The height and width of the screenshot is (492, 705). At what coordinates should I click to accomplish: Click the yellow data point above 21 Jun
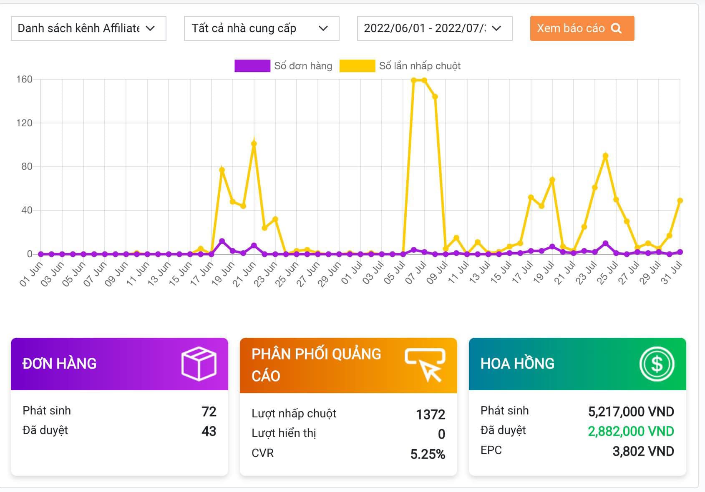pyautogui.click(x=254, y=144)
